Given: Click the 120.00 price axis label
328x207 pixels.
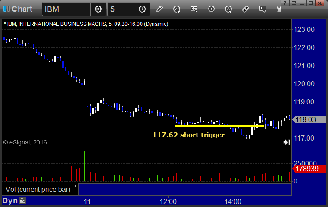Looking at the screenshot, I should pos(304,84).
